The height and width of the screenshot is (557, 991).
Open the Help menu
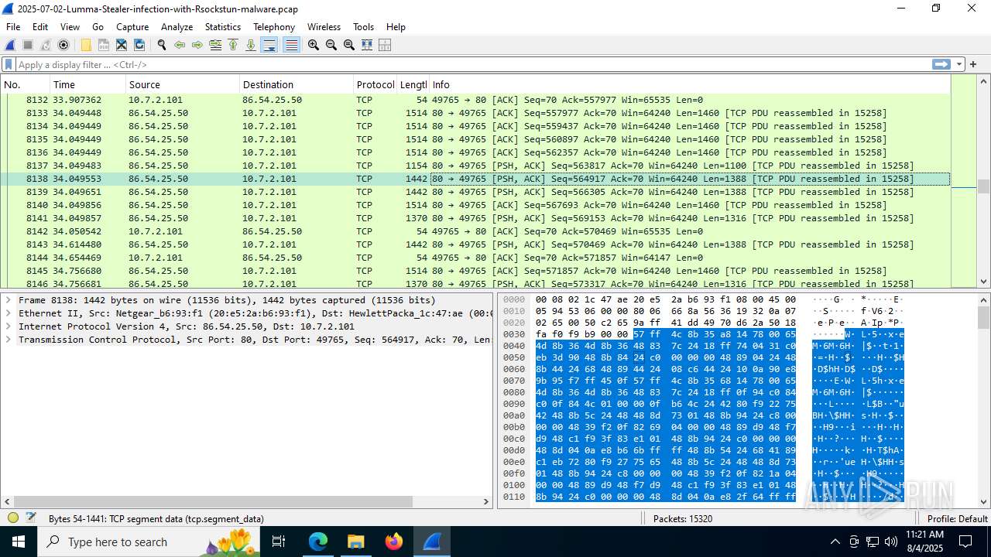tap(396, 27)
